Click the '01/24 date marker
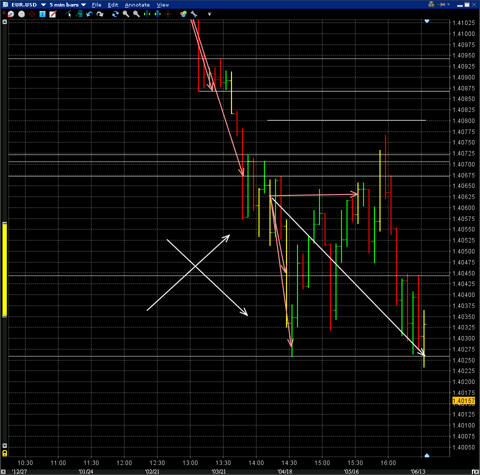480x475 pixels. (85, 471)
